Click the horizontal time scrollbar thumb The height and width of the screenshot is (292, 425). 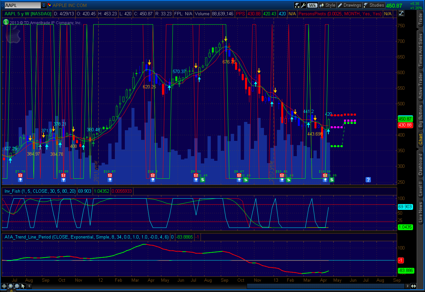click(326, 286)
